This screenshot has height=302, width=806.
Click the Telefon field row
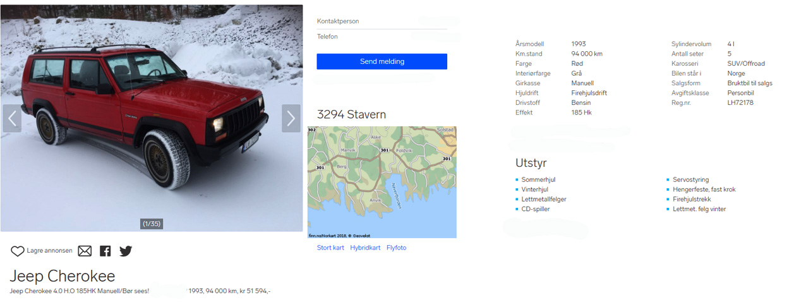coord(382,37)
